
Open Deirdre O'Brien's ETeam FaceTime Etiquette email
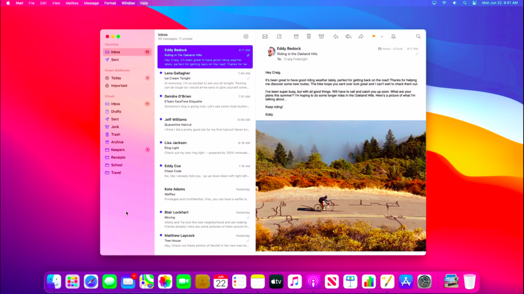pyautogui.click(x=205, y=103)
